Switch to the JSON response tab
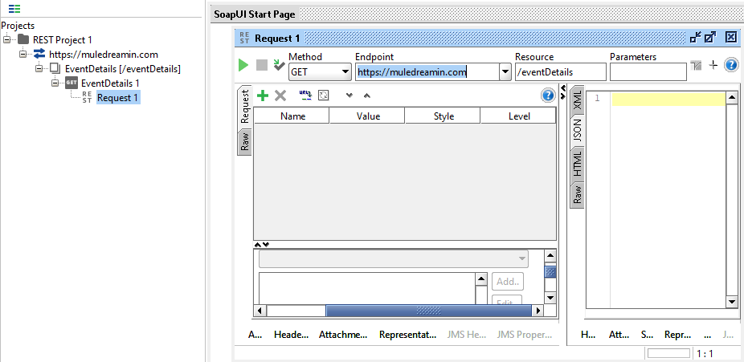 coord(577,130)
